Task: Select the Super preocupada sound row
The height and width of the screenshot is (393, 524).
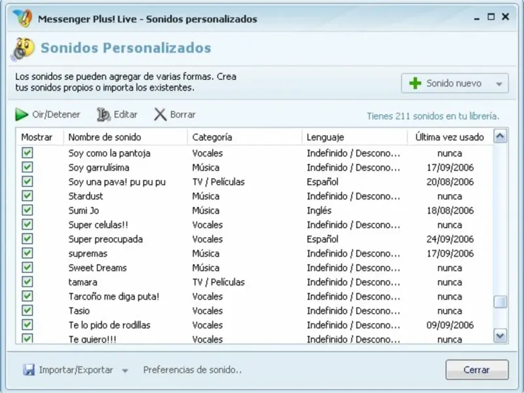Action: point(105,239)
